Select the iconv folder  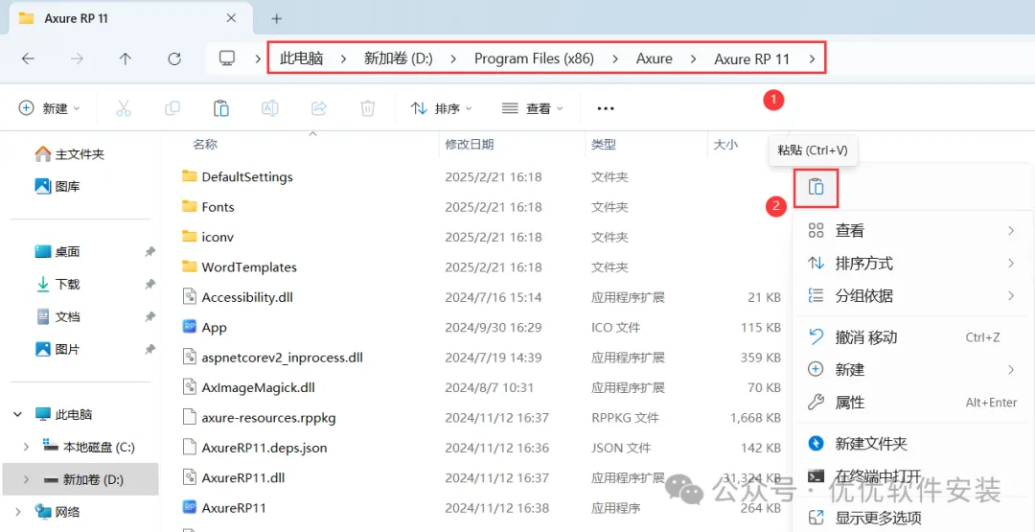pos(218,237)
